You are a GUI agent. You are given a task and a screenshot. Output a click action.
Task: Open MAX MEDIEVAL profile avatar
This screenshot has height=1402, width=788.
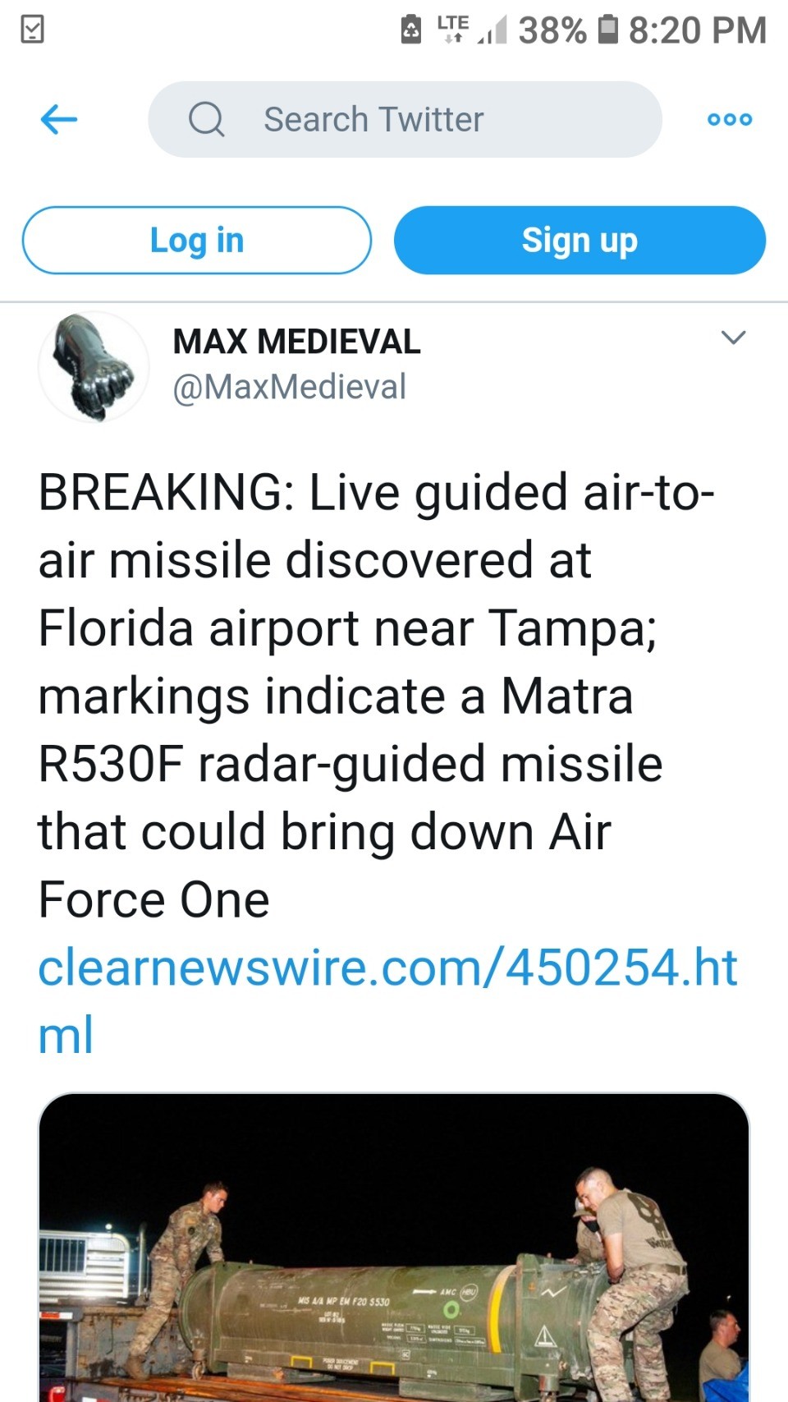pos(94,366)
